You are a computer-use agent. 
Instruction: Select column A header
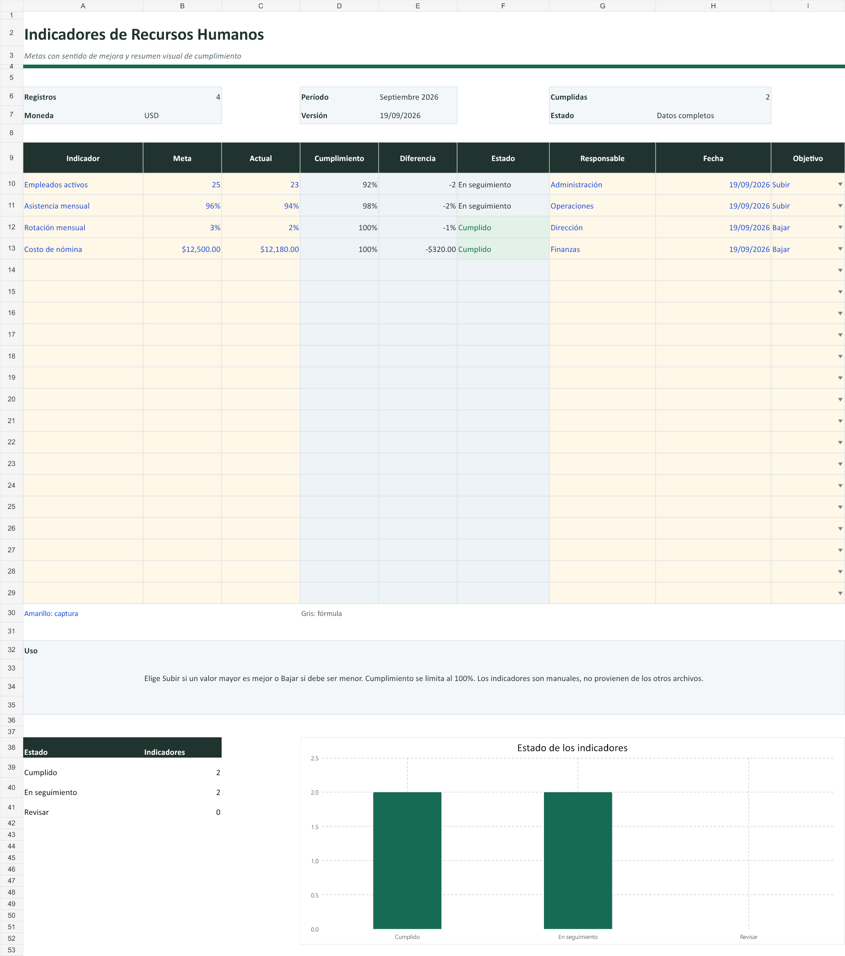click(x=83, y=6)
